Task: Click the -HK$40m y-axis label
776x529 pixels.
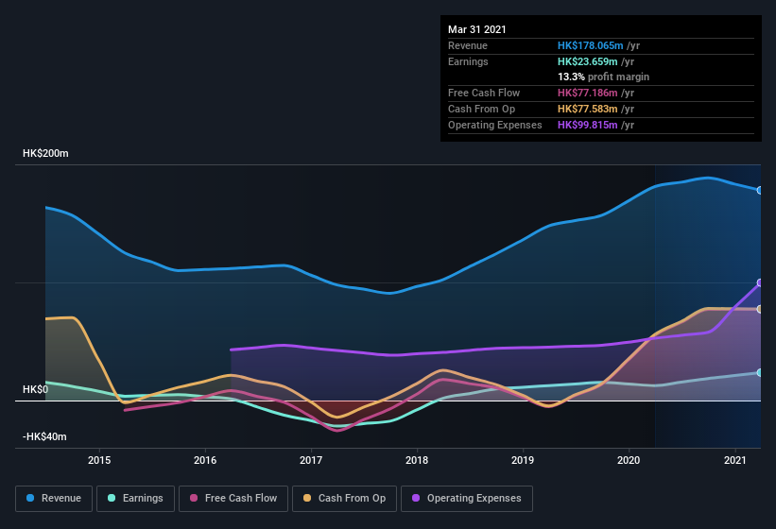Action: 44,436
